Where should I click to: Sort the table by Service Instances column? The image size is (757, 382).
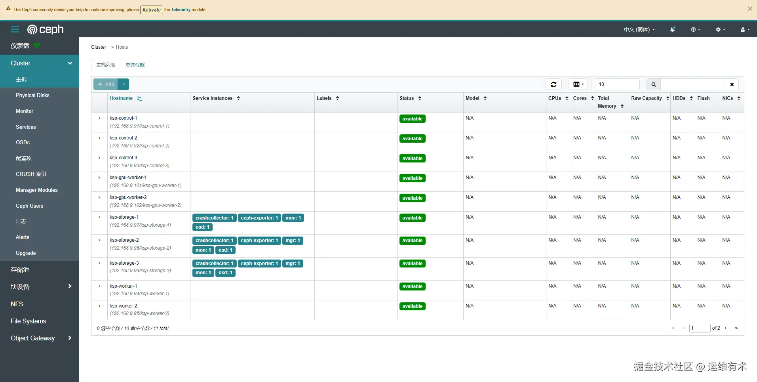click(216, 98)
